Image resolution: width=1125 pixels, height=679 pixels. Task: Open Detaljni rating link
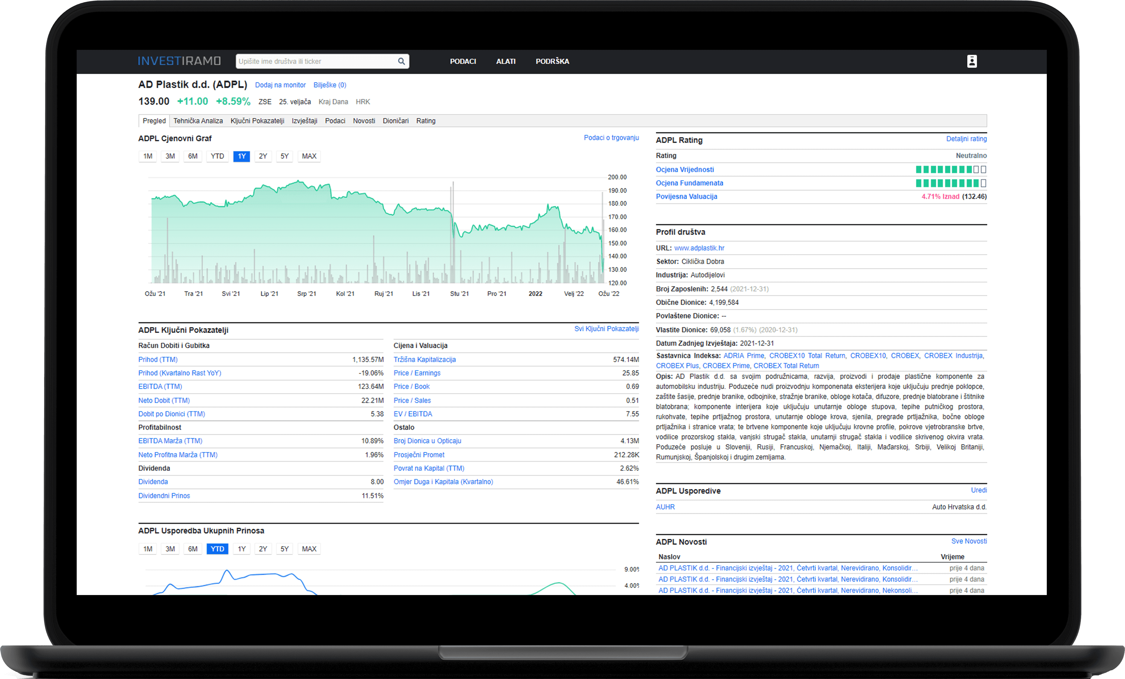966,139
